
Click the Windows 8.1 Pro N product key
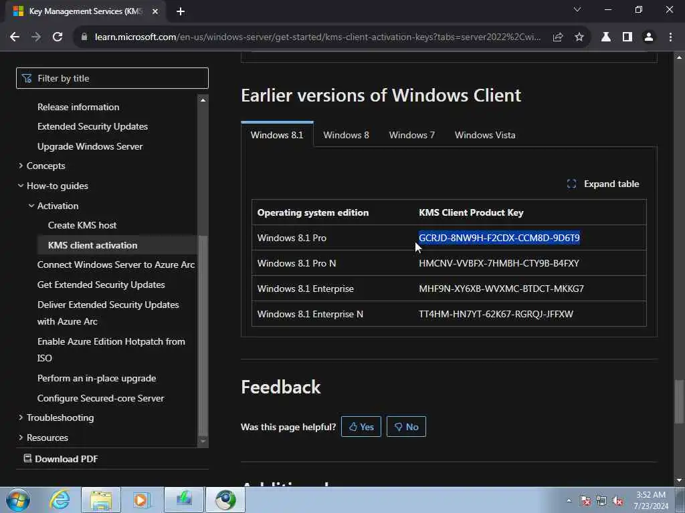[499, 263]
